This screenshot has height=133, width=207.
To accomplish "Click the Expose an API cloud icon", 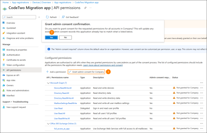I will pos(4,75).
